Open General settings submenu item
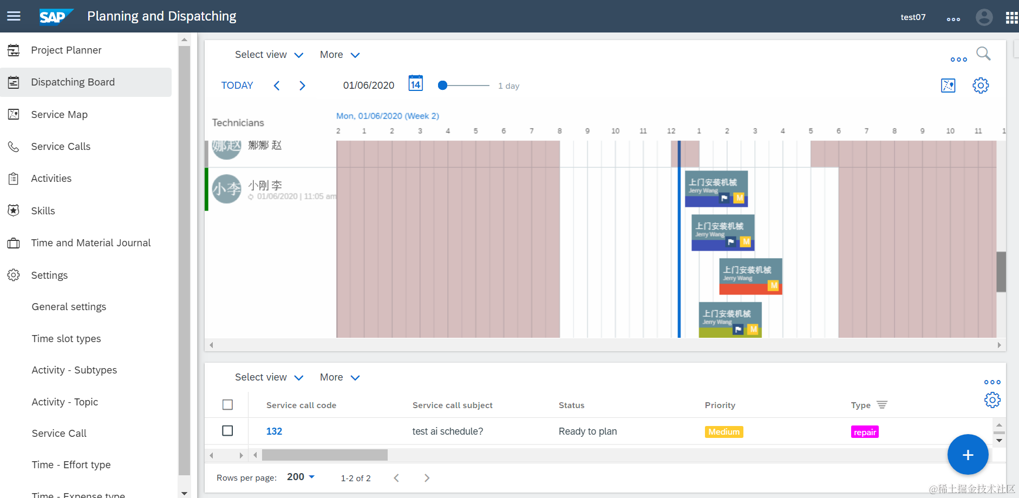 tap(69, 307)
